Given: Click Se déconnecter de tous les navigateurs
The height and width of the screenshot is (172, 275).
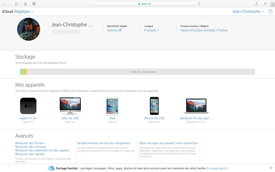Looking at the screenshot, I should click(104, 143).
